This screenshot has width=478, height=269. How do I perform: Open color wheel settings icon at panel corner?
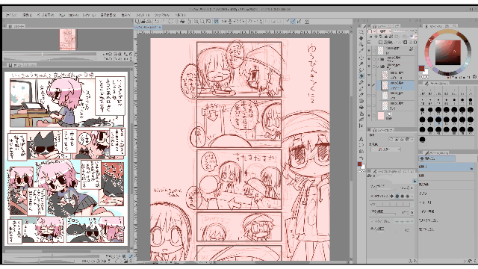coord(475,77)
